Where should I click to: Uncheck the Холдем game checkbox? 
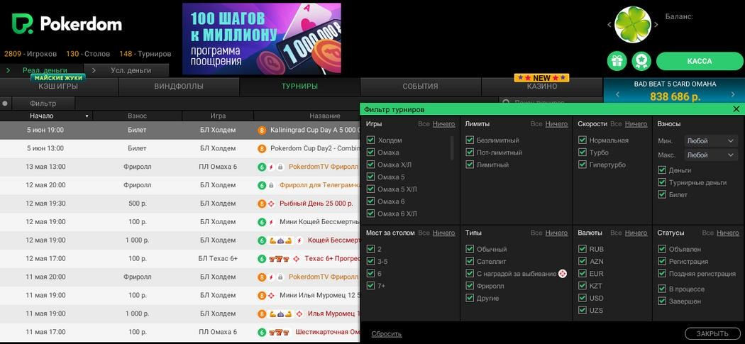[371, 140]
